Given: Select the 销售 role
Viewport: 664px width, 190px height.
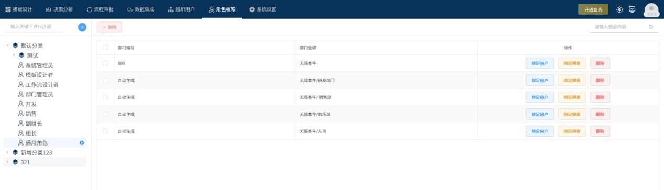Looking at the screenshot, I should 31,114.
